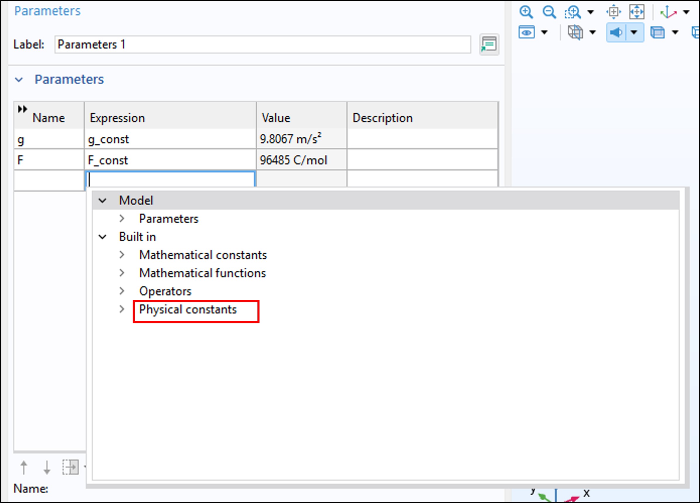Screen dimensions: 700x503
Task: Click the Label text field
Action: pyautogui.click(x=262, y=45)
